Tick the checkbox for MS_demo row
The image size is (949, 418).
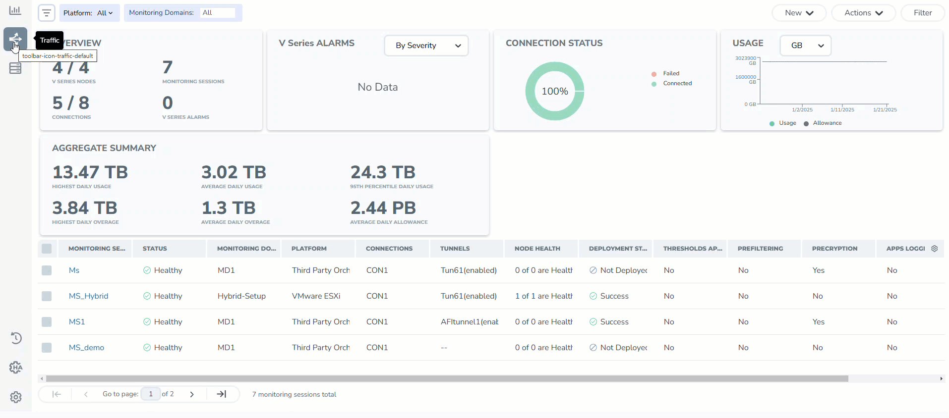click(x=47, y=348)
